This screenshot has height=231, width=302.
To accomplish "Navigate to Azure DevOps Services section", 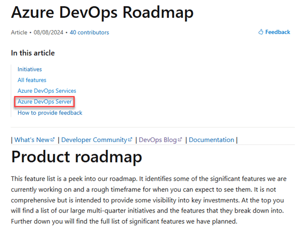I will (x=47, y=91).
